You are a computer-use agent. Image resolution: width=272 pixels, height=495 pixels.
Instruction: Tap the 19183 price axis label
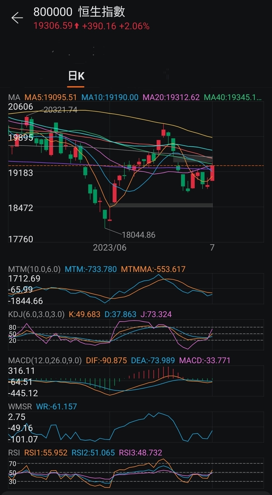21,173
